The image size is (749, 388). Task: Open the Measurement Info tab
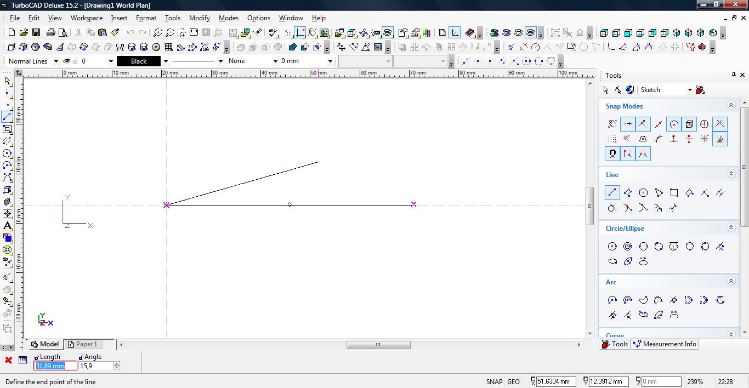click(x=665, y=344)
